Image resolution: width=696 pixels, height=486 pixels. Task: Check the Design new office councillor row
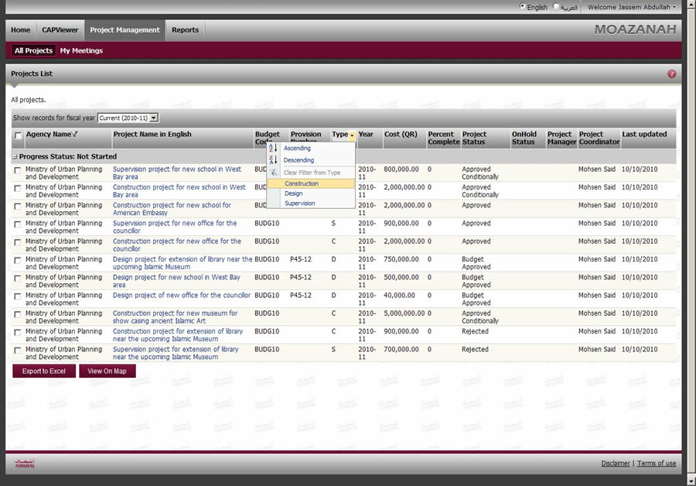(x=17, y=296)
